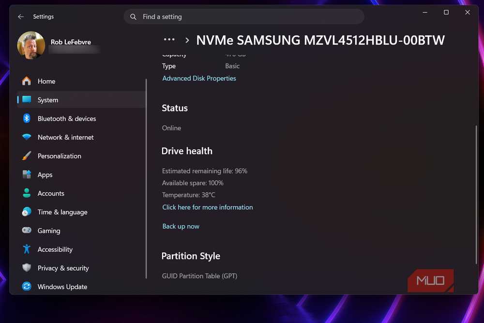Click the Accessibility figure icon
Screen dimensions: 484x323
tap(27, 249)
